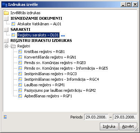Screen dimensions: 140x133
Task: Open the ellipsis options next to DL01
Action: coord(63,36)
